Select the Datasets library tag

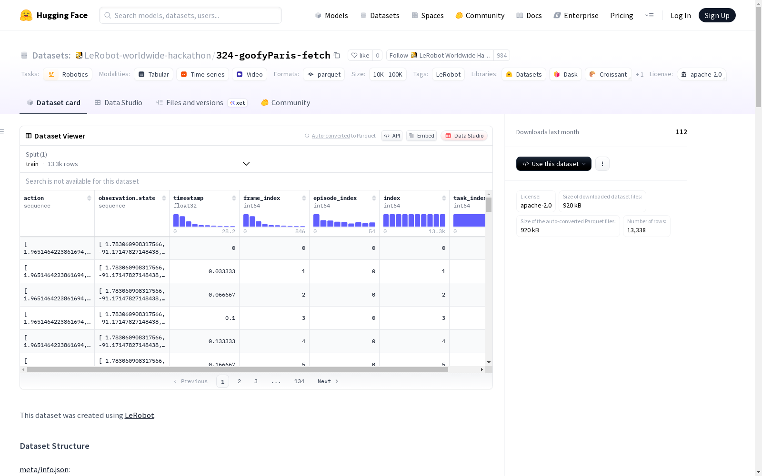[524, 74]
